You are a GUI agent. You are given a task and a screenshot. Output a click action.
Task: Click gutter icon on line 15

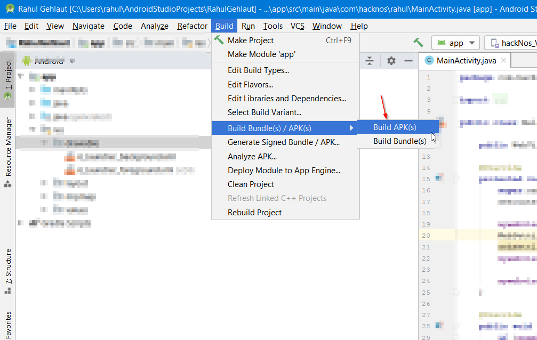[x=439, y=178]
